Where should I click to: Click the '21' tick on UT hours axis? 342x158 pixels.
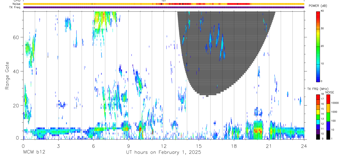269,146
